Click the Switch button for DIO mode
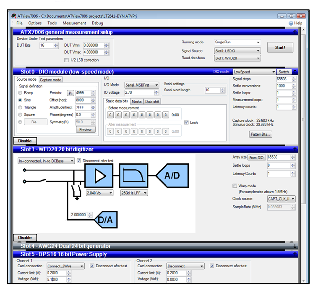The image size is (318, 294). click(284, 72)
